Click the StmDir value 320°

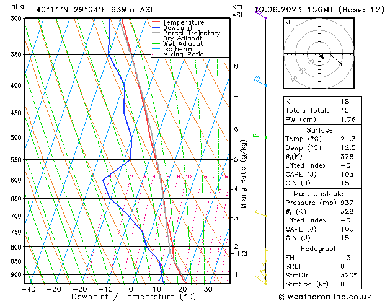click(x=348, y=275)
